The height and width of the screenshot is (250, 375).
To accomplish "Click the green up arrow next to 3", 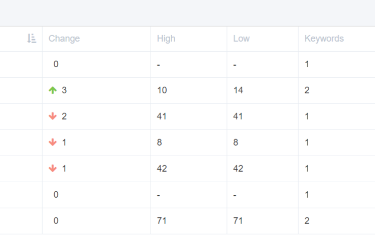I will click(x=53, y=90).
